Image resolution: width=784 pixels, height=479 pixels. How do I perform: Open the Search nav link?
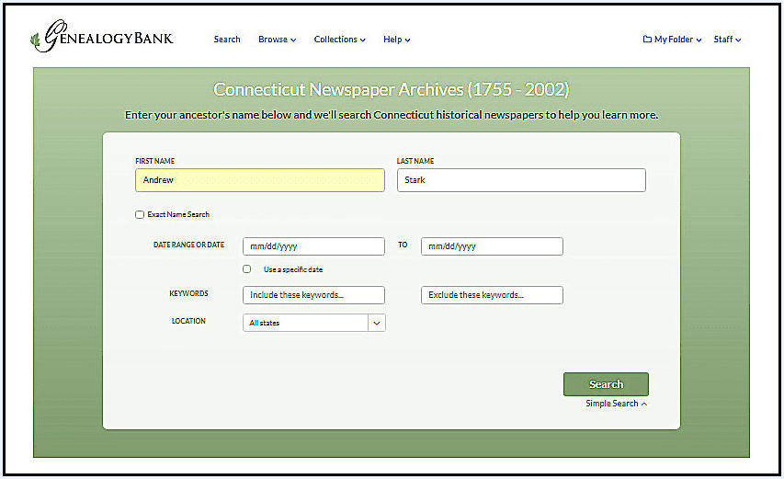[x=227, y=39]
